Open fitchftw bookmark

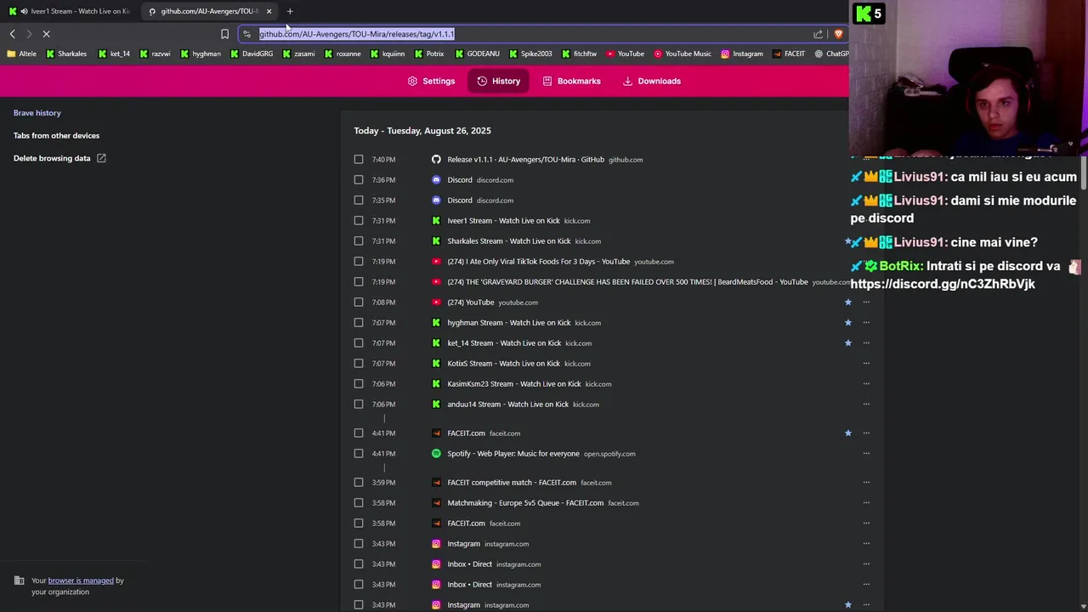(x=579, y=54)
